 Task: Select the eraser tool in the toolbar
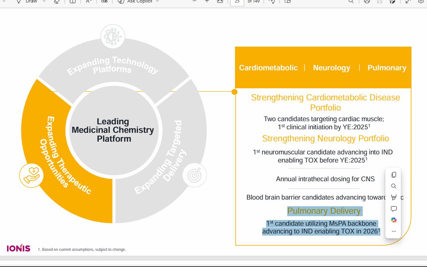coord(57,1)
